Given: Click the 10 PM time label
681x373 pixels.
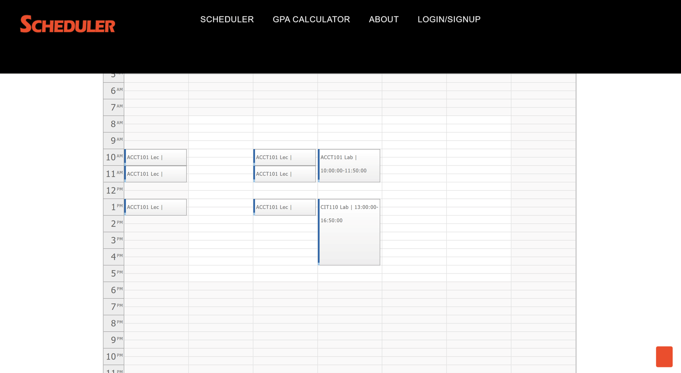Looking at the screenshot, I should coord(114,357).
